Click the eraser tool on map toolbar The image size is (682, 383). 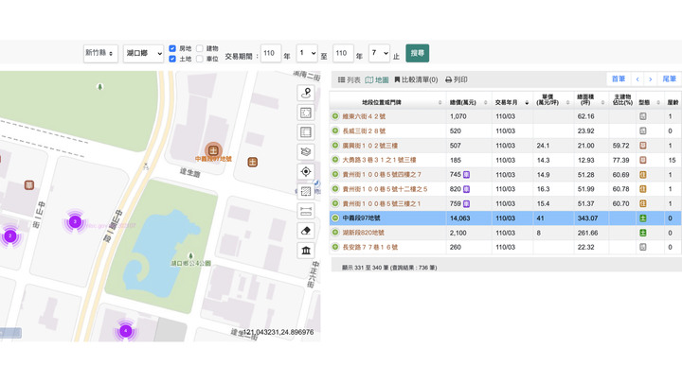pos(306,231)
